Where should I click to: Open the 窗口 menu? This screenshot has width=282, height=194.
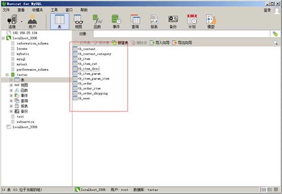click(x=69, y=10)
